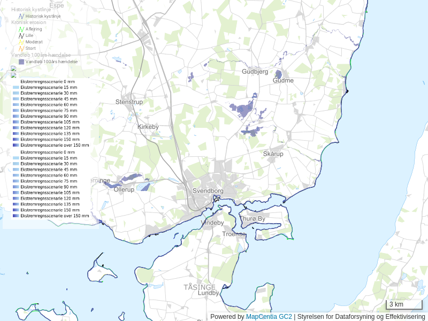
Task: Click the Ollerup town label
Action: [124, 189]
